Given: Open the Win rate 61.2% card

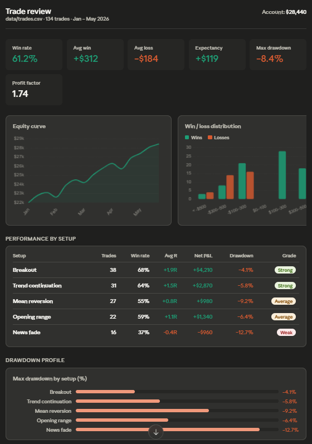Looking at the screenshot, I should click(34, 55).
